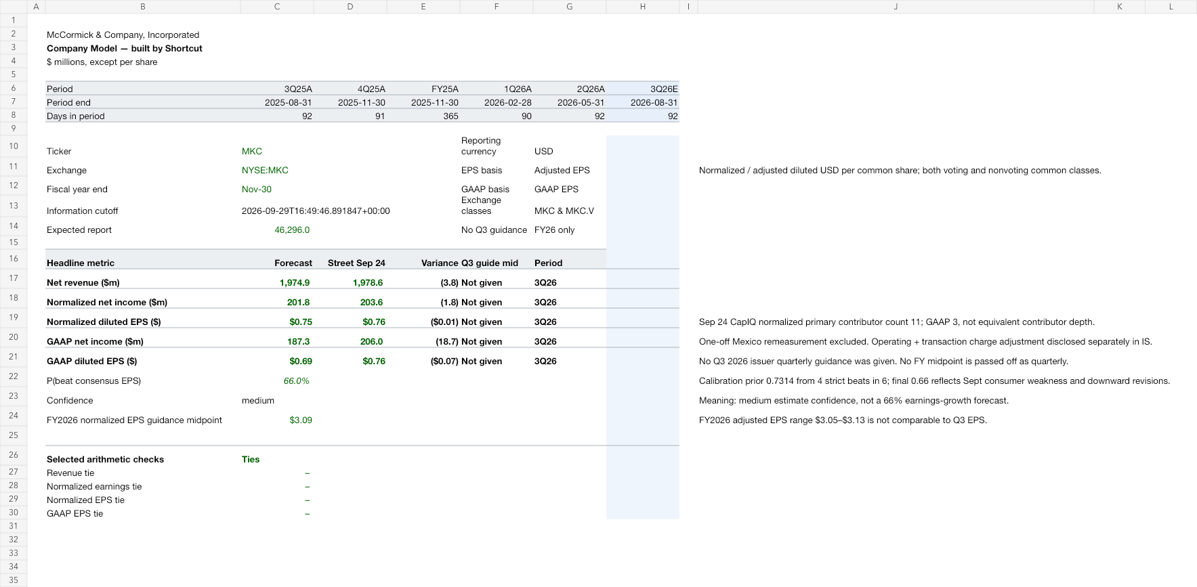Click the Selected arithmetic checks label
This screenshot has width=1197, height=587.
pyautogui.click(x=105, y=460)
